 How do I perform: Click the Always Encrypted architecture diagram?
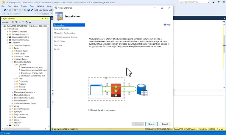[x=118, y=89]
